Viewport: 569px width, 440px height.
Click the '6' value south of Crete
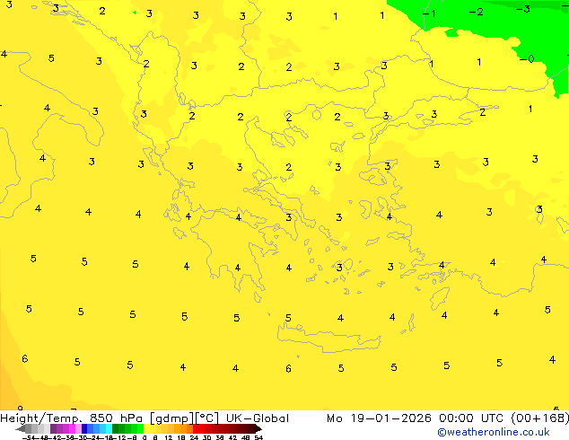pos(288,368)
